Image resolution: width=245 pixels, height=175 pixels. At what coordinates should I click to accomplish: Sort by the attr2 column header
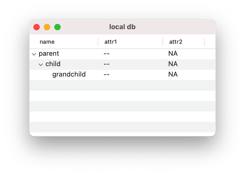[x=176, y=42]
